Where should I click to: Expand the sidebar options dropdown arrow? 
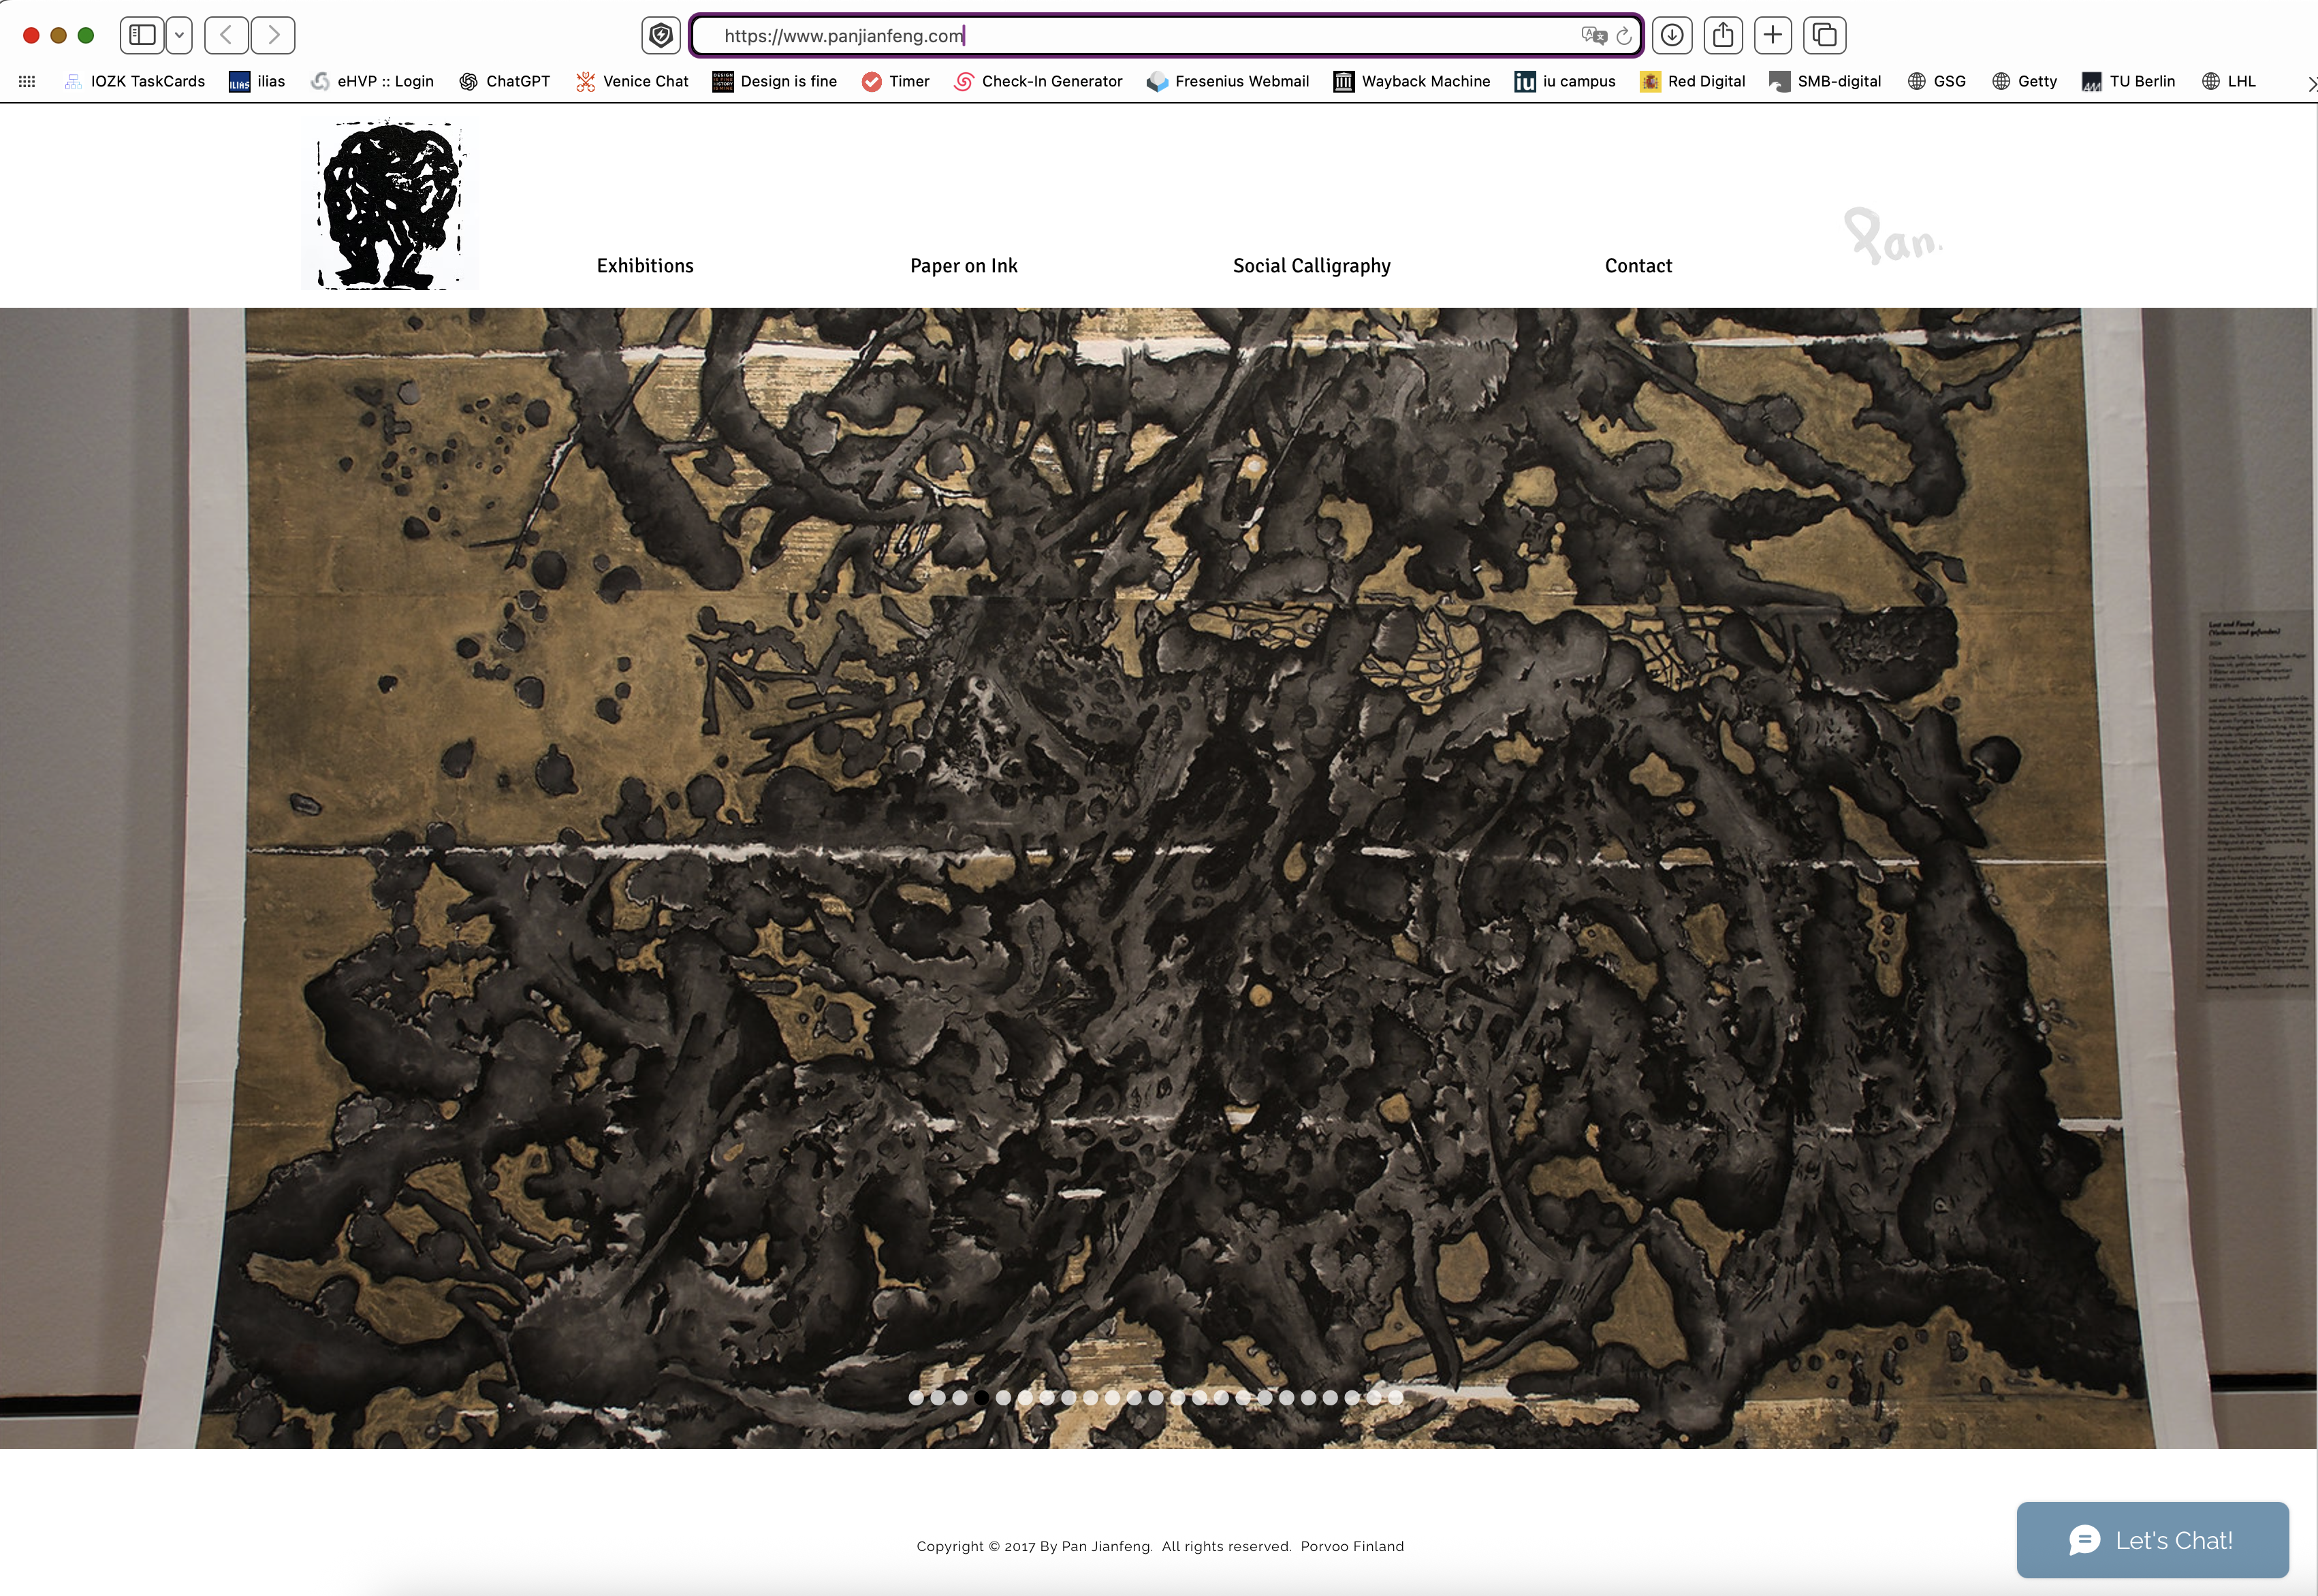[x=179, y=35]
